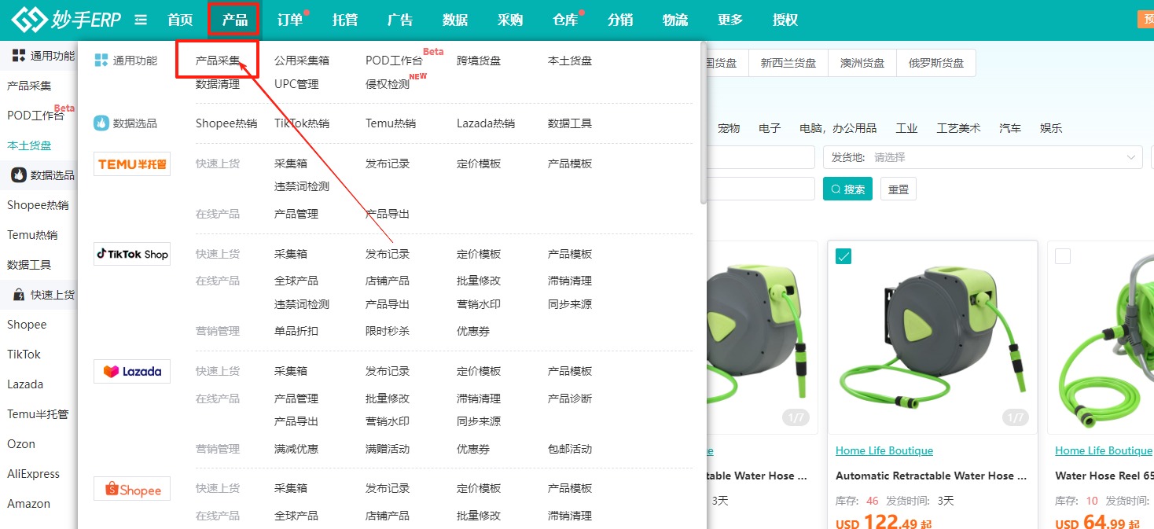Image resolution: width=1154 pixels, height=529 pixels.
Task: Open the 采购 top menu
Action: click(510, 20)
